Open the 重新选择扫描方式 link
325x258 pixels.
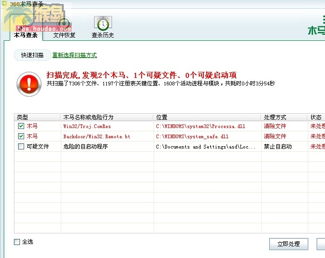75,55
